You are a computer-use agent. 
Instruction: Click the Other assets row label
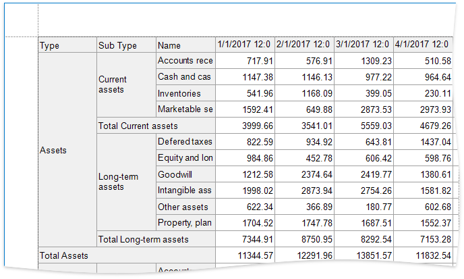[185, 207]
